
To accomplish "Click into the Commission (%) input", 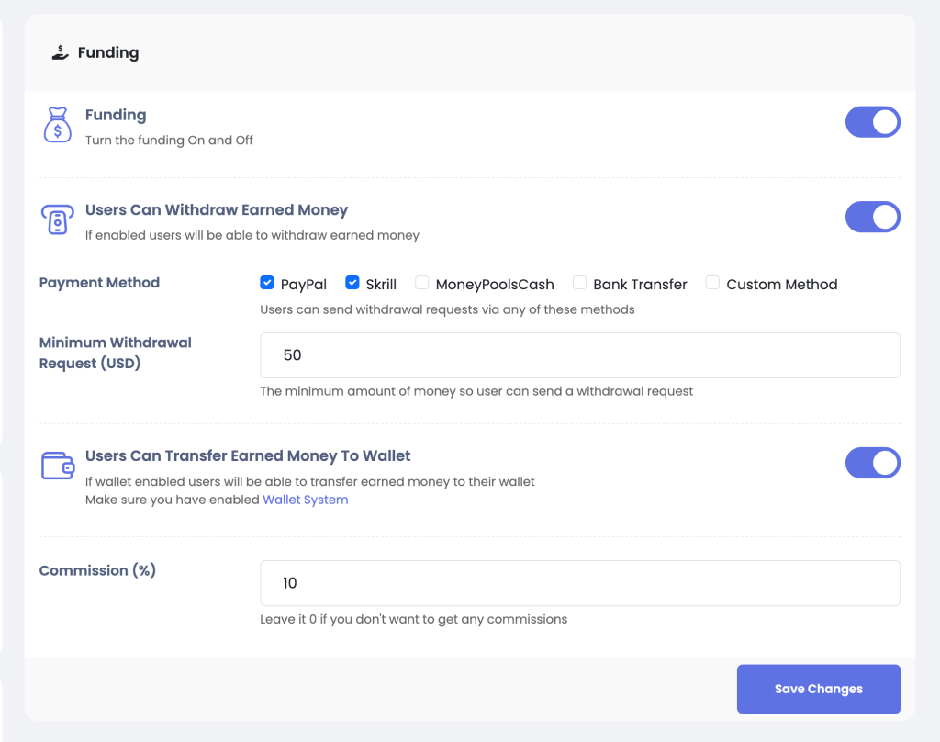I will [x=580, y=583].
